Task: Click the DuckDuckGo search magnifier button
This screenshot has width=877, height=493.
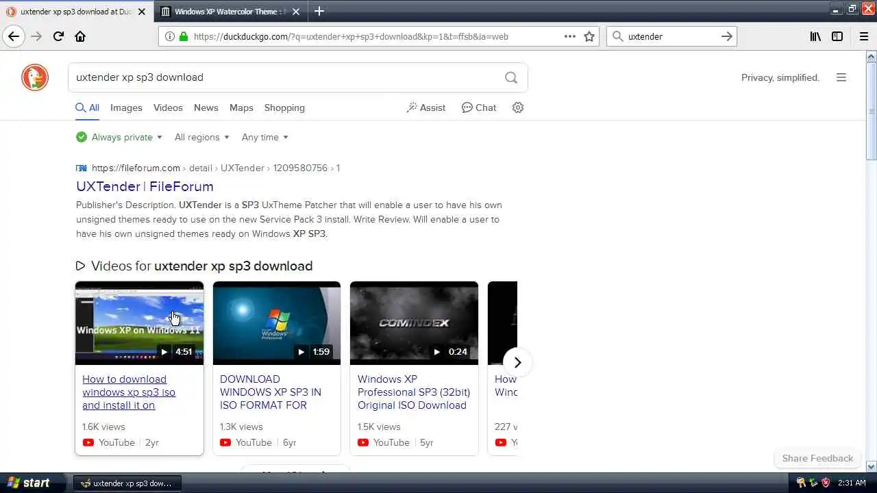Action: pyautogui.click(x=511, y=77)
